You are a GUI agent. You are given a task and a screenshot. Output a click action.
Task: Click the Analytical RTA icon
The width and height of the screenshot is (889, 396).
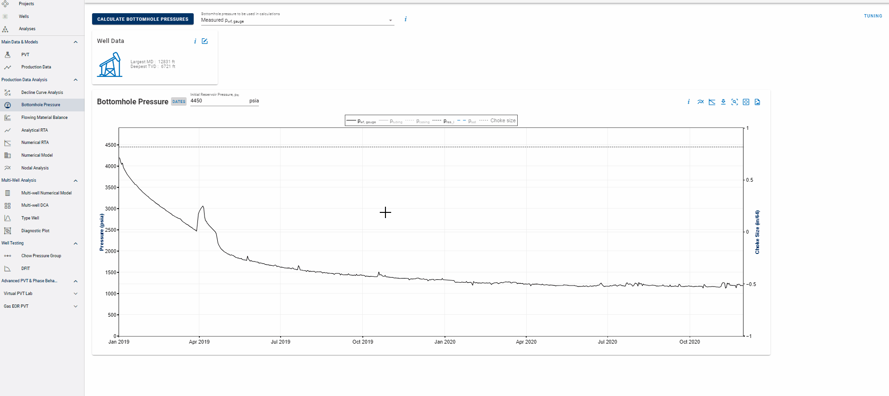pos(8,130)
